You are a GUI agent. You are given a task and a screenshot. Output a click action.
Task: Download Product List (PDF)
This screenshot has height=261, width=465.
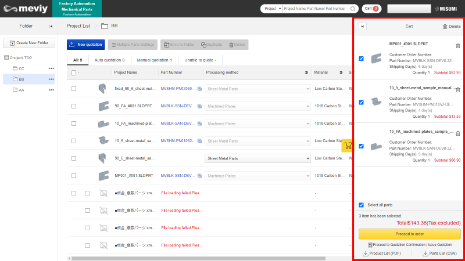(x=382, y=253)
